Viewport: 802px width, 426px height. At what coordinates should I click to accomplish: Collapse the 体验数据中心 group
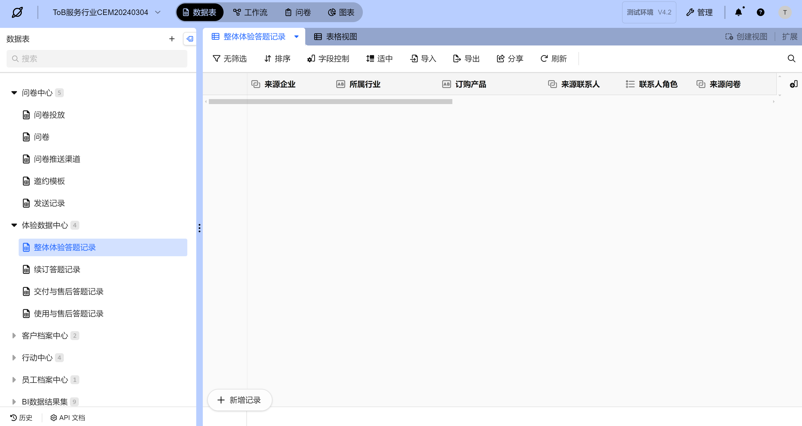[14, 225]
